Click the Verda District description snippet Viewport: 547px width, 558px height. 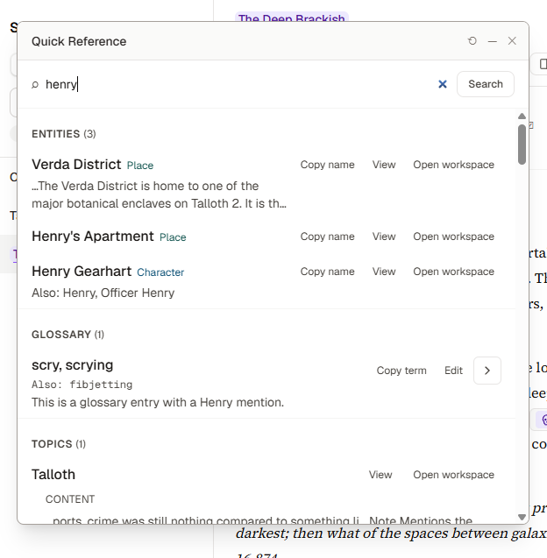(x=159, y=194)
